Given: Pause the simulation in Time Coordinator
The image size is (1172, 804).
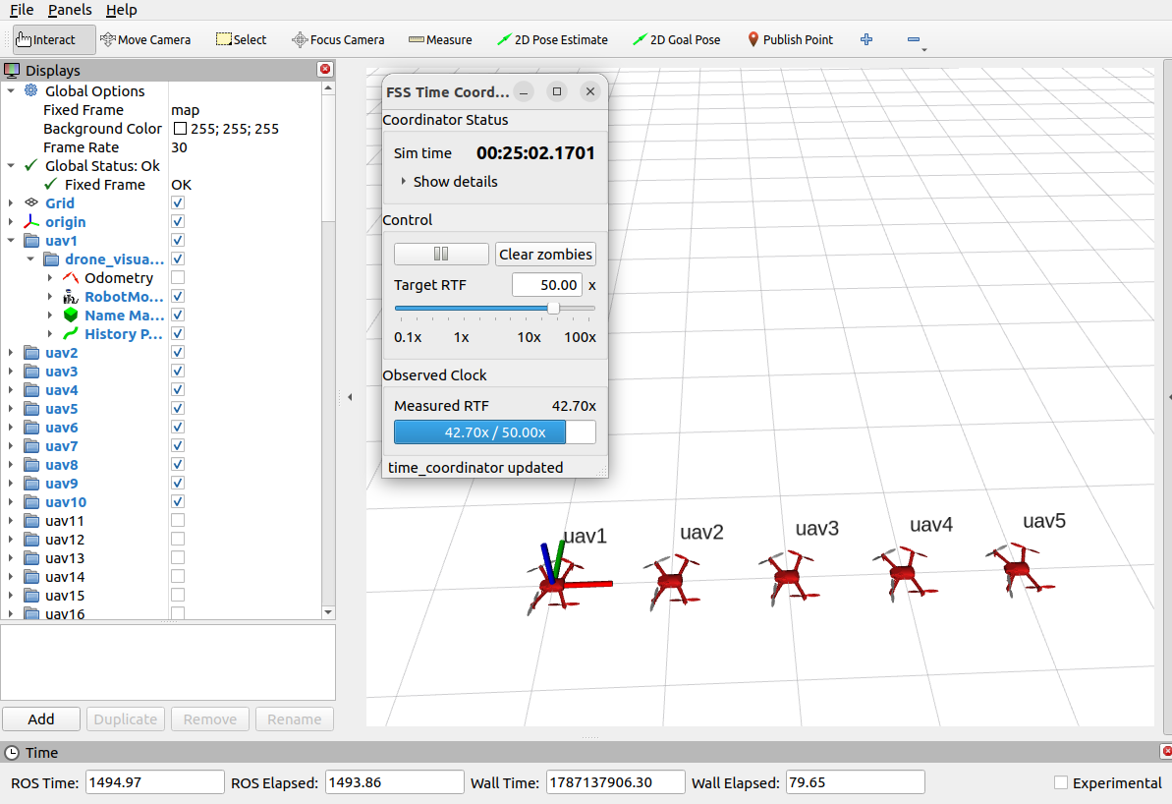Looking at the screenshot, I should coord(441,254).
